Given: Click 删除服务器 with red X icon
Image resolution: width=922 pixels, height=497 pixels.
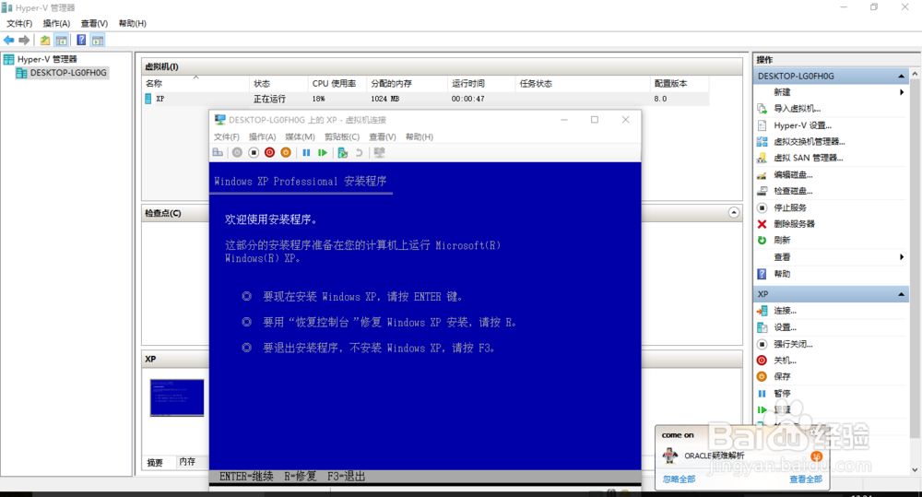Looking at the screenshot, I should click(x=794, y=224).
